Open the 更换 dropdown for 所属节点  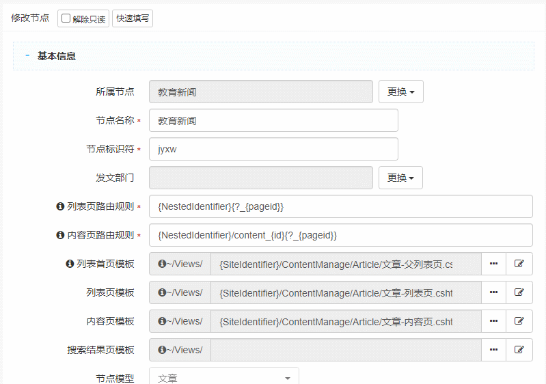400,92
